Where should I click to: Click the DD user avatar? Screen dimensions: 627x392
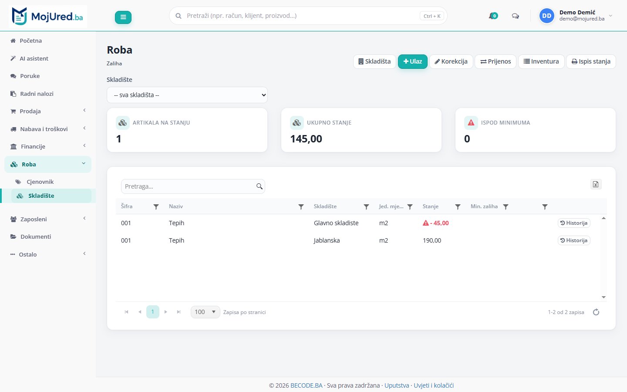(x=547, y=16)
